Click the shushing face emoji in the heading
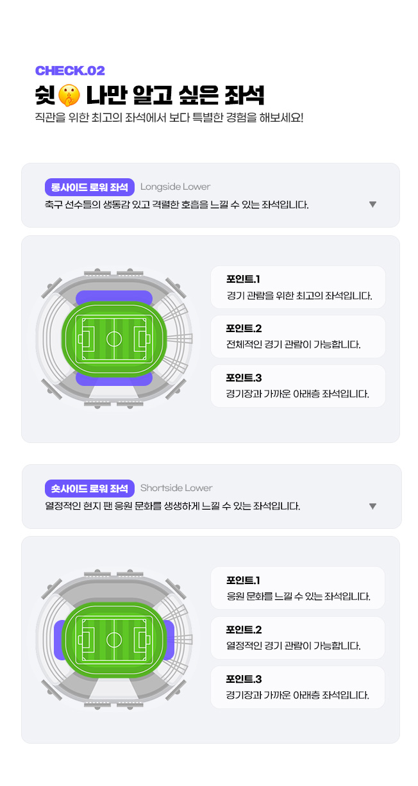 click(x=69, y=96)
